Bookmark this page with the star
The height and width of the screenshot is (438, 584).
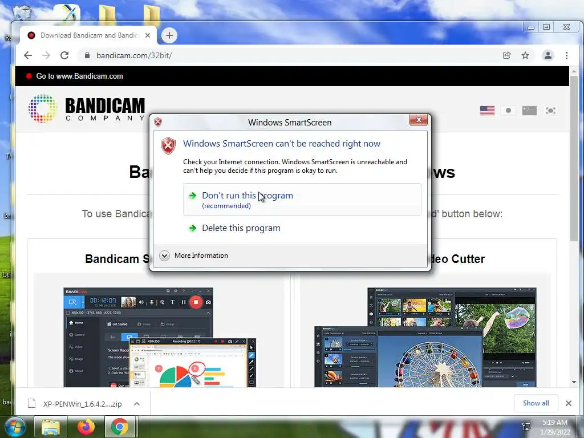[525, 55]
